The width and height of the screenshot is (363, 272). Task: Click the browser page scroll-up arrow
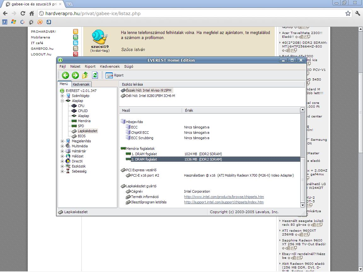click(x=360, y=29)
